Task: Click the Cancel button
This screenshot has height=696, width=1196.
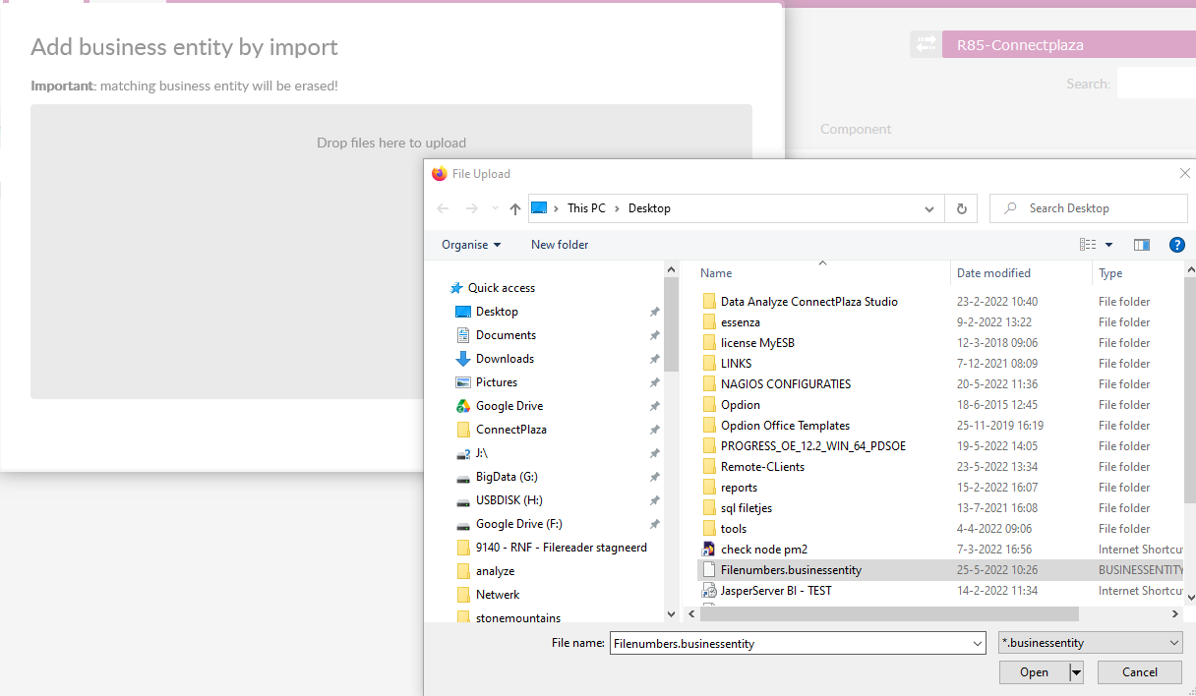Action: click(x=1139, y=672)
